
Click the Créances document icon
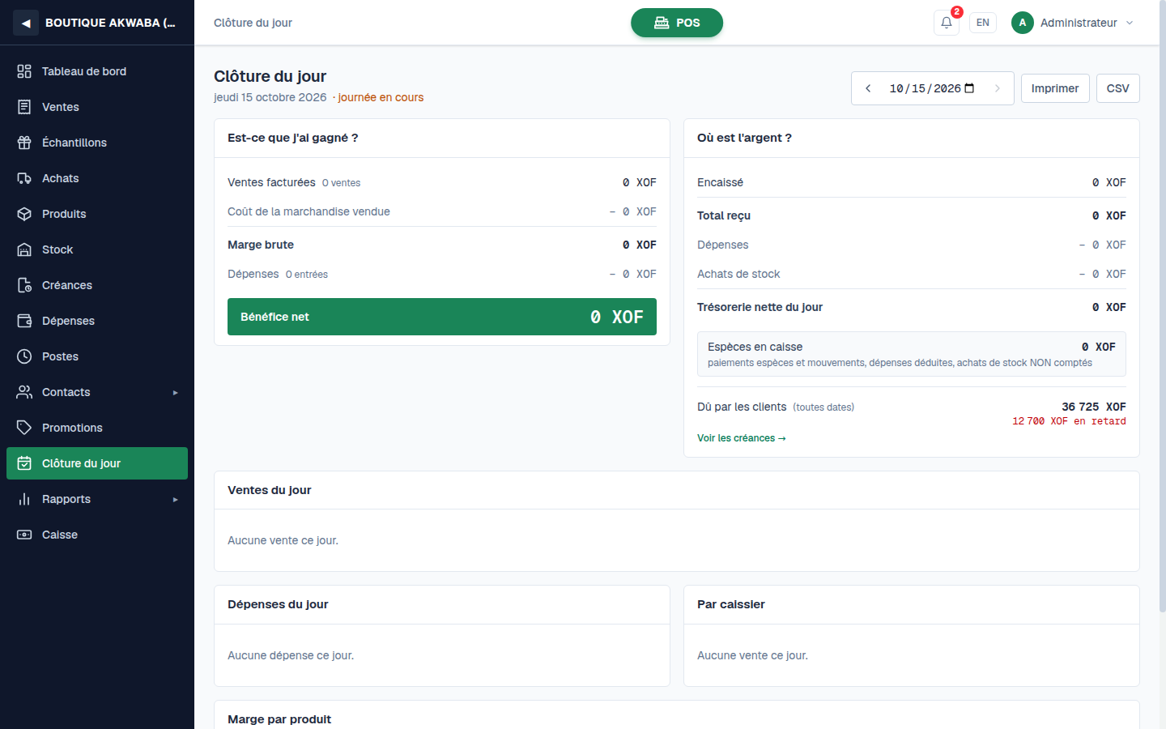point(24,285)
